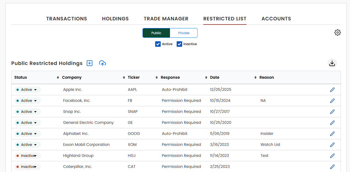Click the edit icon for Exxon Mobil Corporation
Image resolution: width=350 pixels, height=172 pixels.
[332, 144]
